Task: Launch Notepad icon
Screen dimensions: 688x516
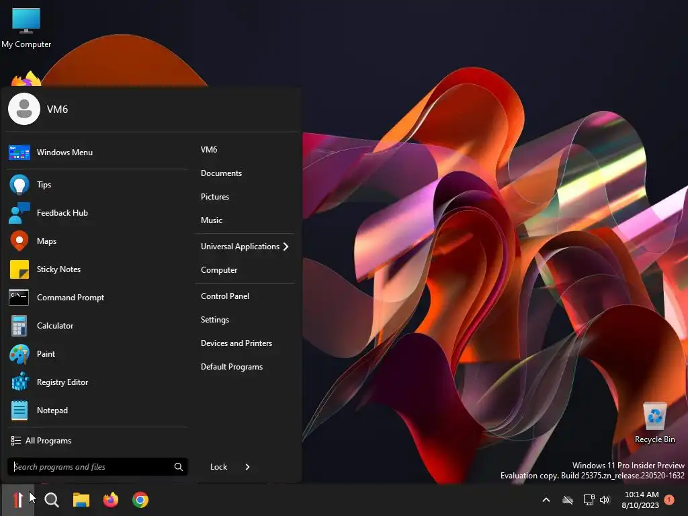Action: (x=19, y=411)
